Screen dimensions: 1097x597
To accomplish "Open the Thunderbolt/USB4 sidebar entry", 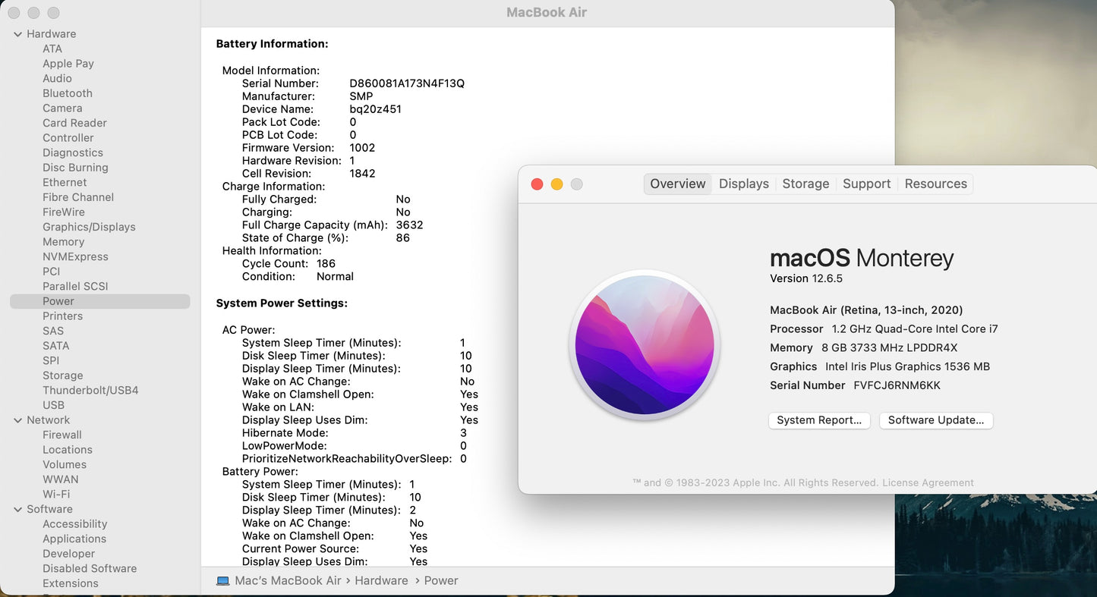I will 90,391.
